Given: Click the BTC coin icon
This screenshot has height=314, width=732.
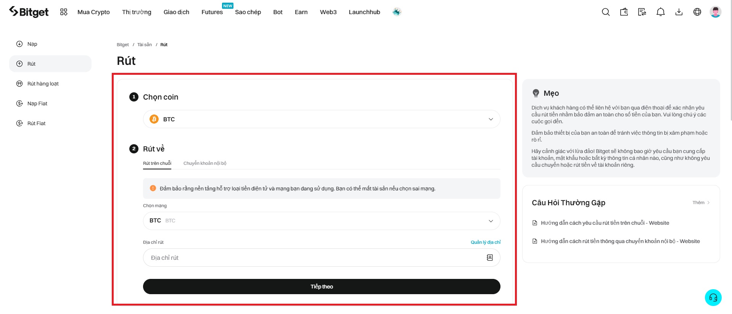Looking at the screenshot, I should (x=154, y=119).
